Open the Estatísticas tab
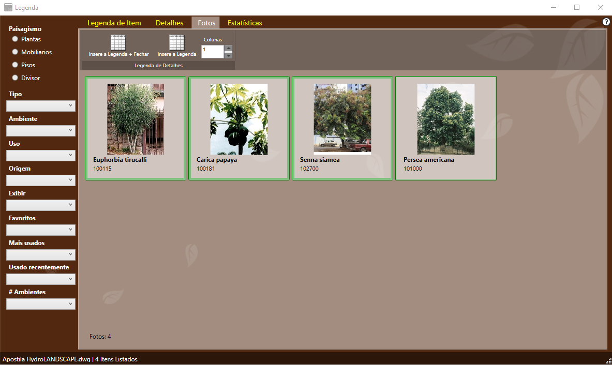 point(245,23)
